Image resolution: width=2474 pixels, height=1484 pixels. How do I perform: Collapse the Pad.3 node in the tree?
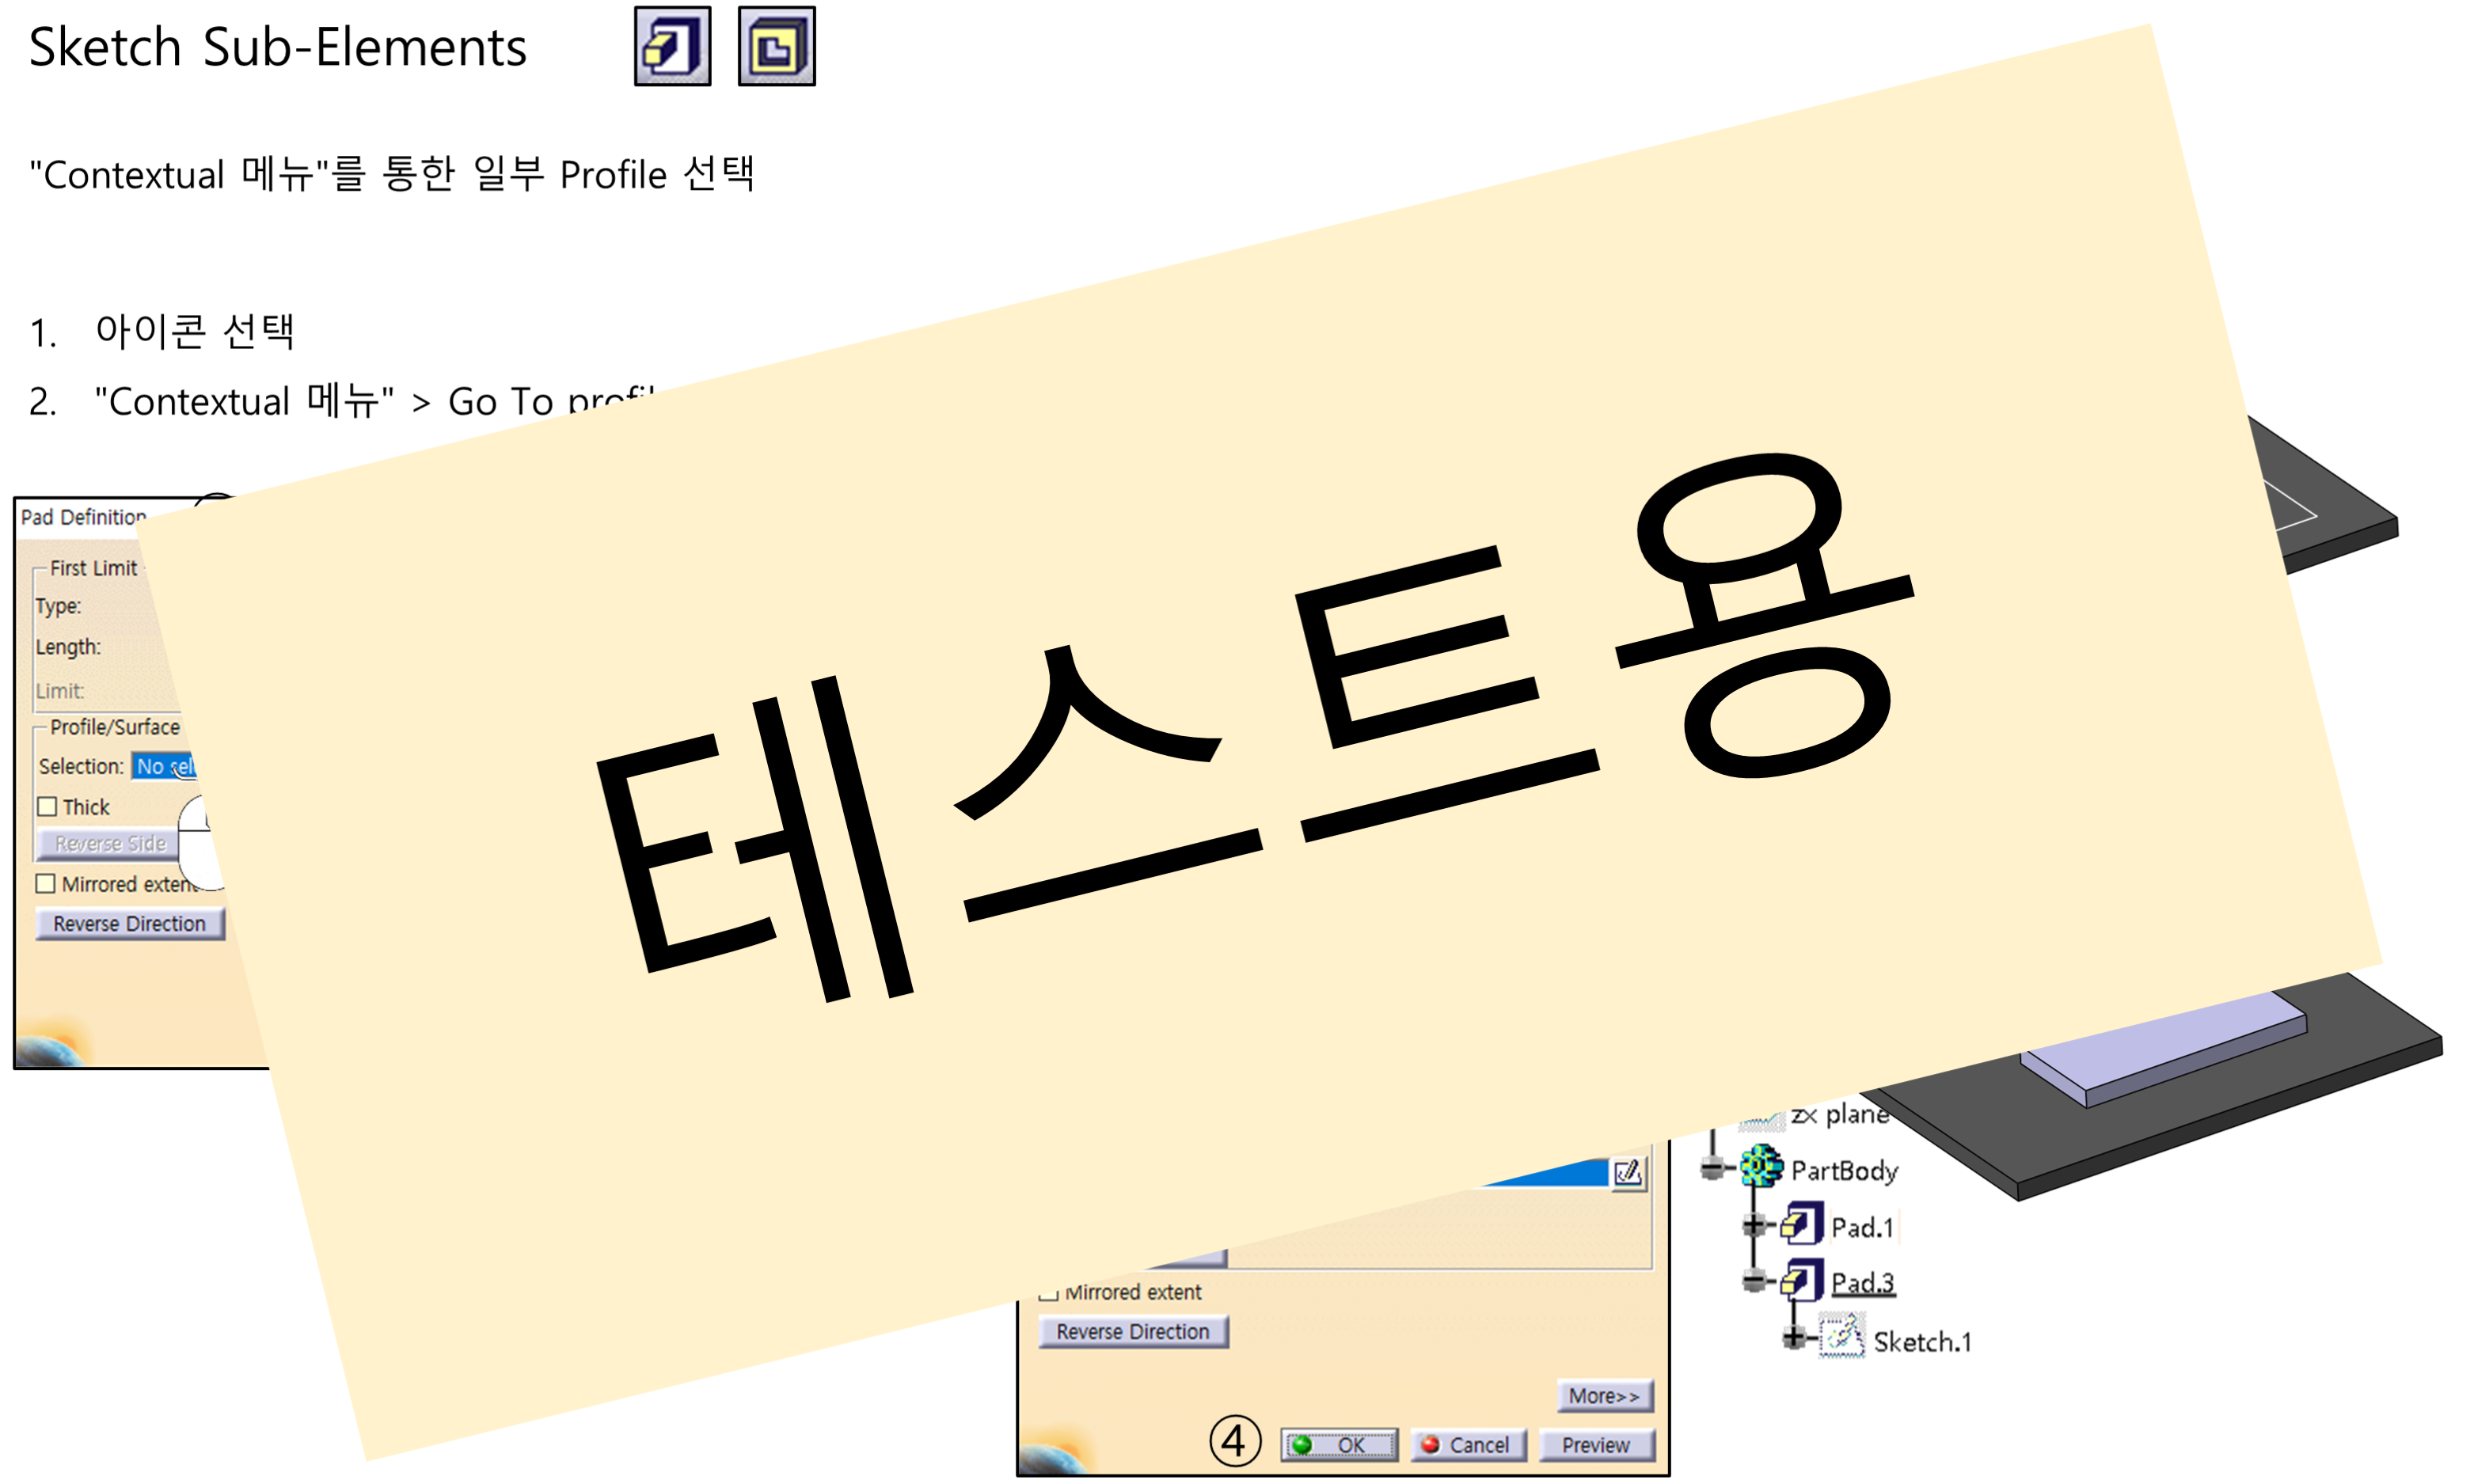(1753, 1281)
